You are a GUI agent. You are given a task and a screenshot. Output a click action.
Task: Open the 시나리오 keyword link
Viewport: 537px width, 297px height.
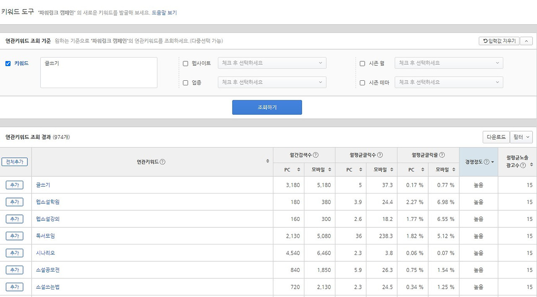coord(45,253)
